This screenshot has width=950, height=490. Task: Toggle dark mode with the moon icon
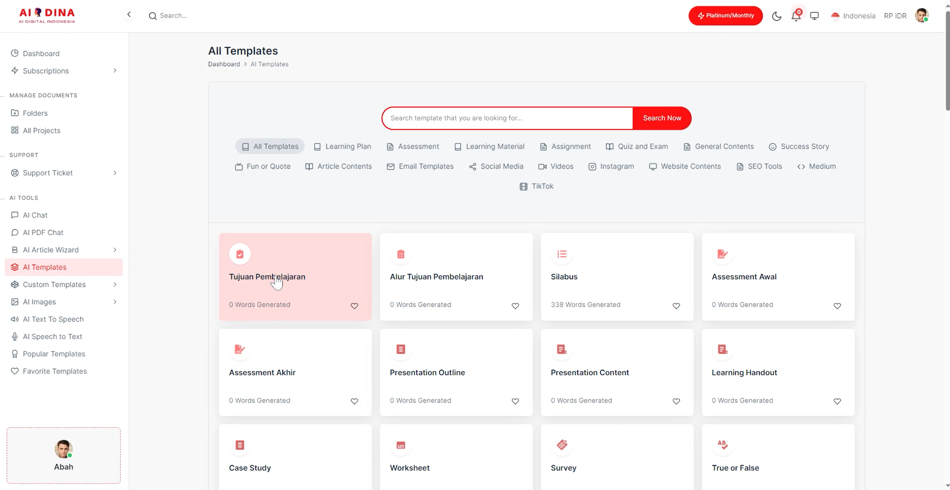click(x=777, y=16)
